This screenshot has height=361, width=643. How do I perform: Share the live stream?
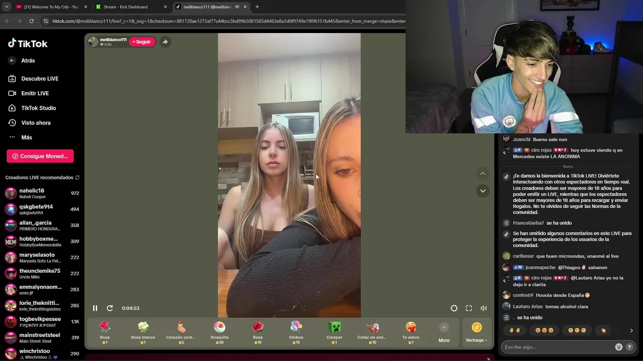click(x=165, y=42)
